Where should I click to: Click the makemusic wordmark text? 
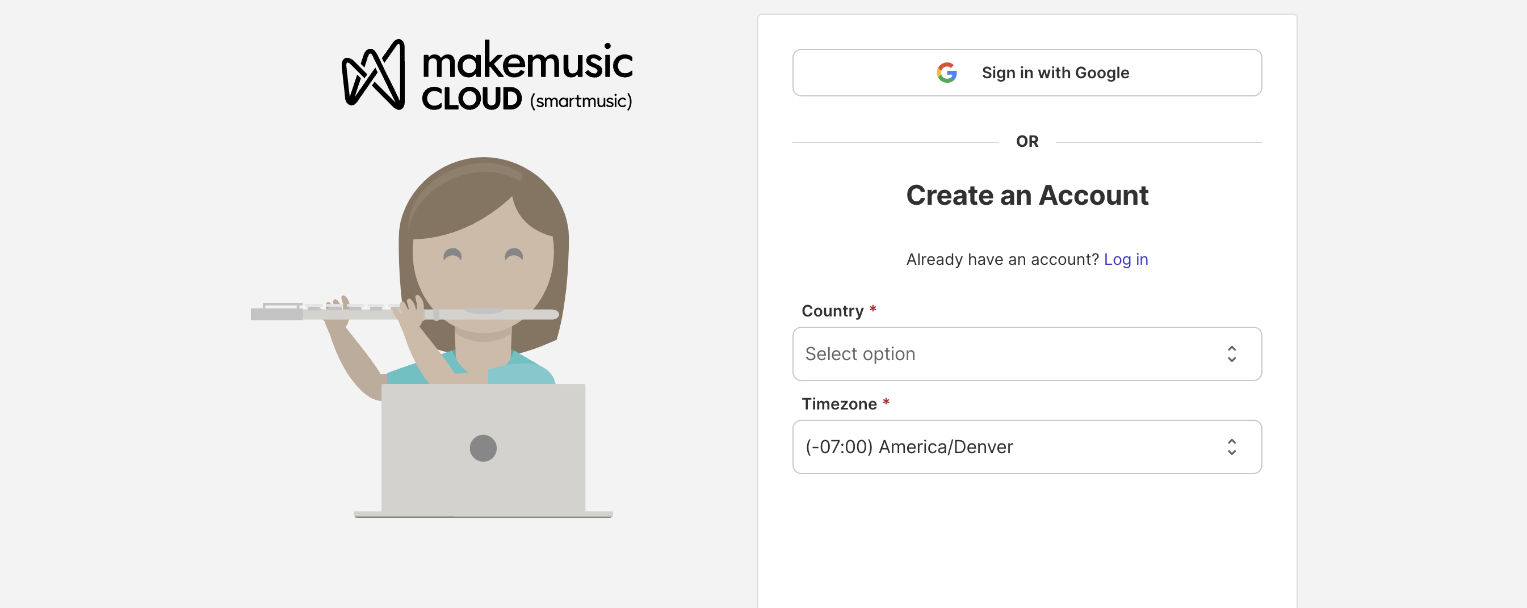point(527,63)
